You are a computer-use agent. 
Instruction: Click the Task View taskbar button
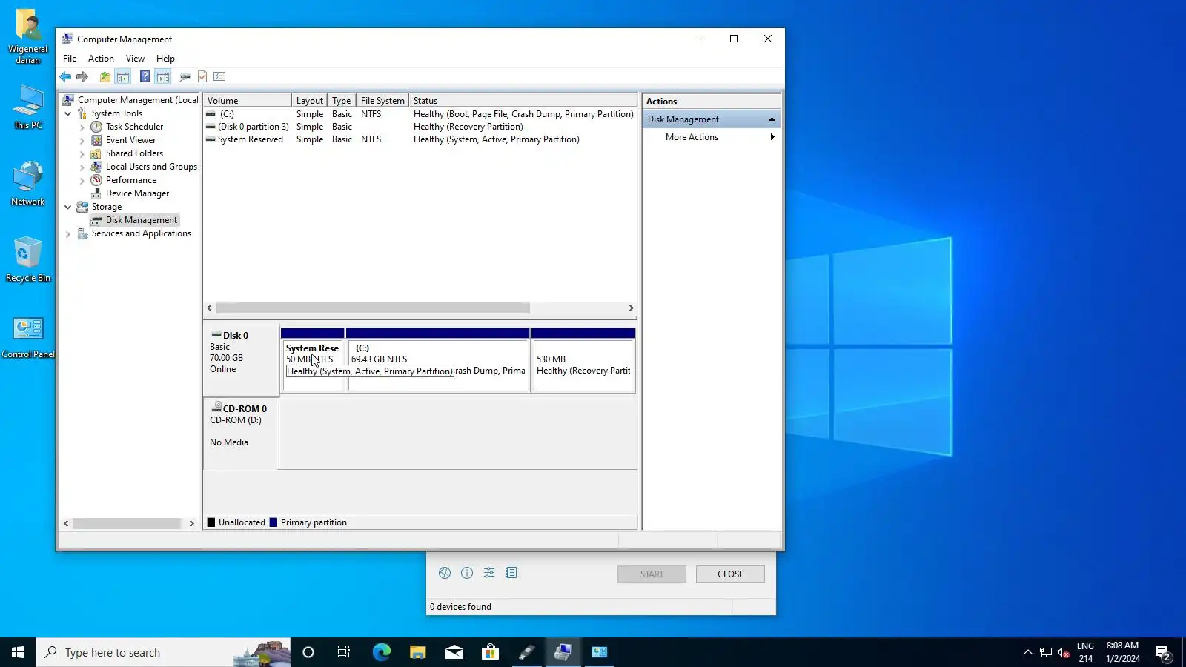344,652
